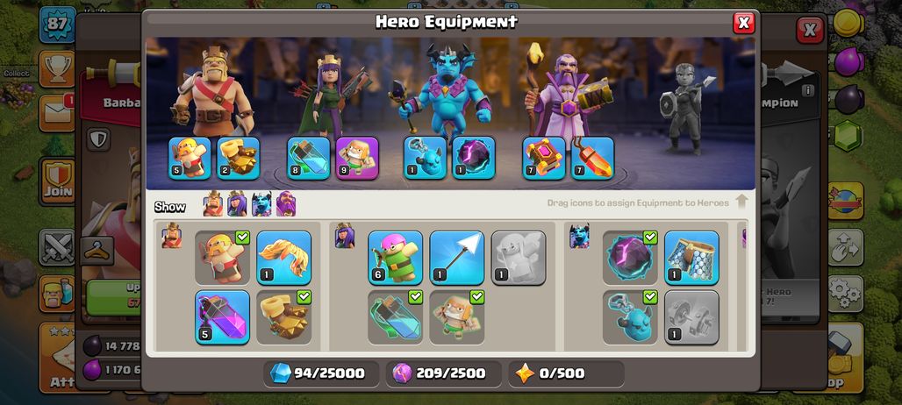Pick Archer Puppet level 6 from inventory
Screen dimensions: 902x405
tap(395, 258)
